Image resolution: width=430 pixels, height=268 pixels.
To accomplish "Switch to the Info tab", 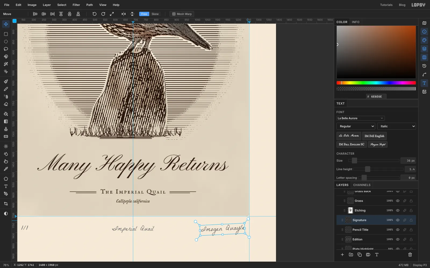I will (356, 22).
